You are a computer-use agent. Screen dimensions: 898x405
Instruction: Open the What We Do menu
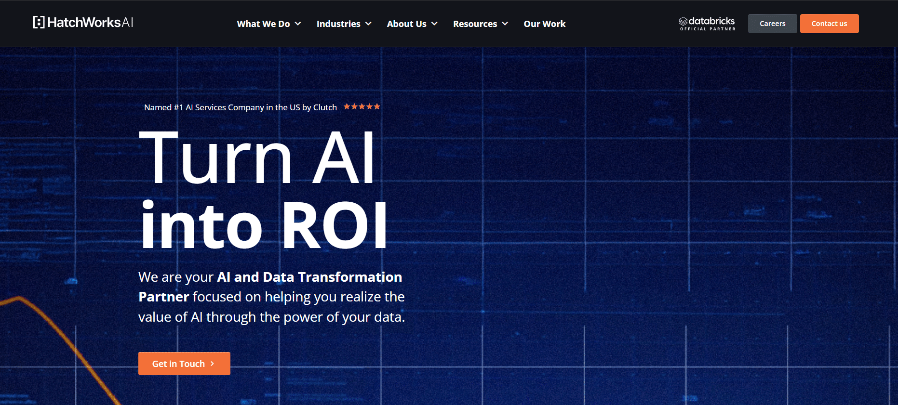pos(264,24)
